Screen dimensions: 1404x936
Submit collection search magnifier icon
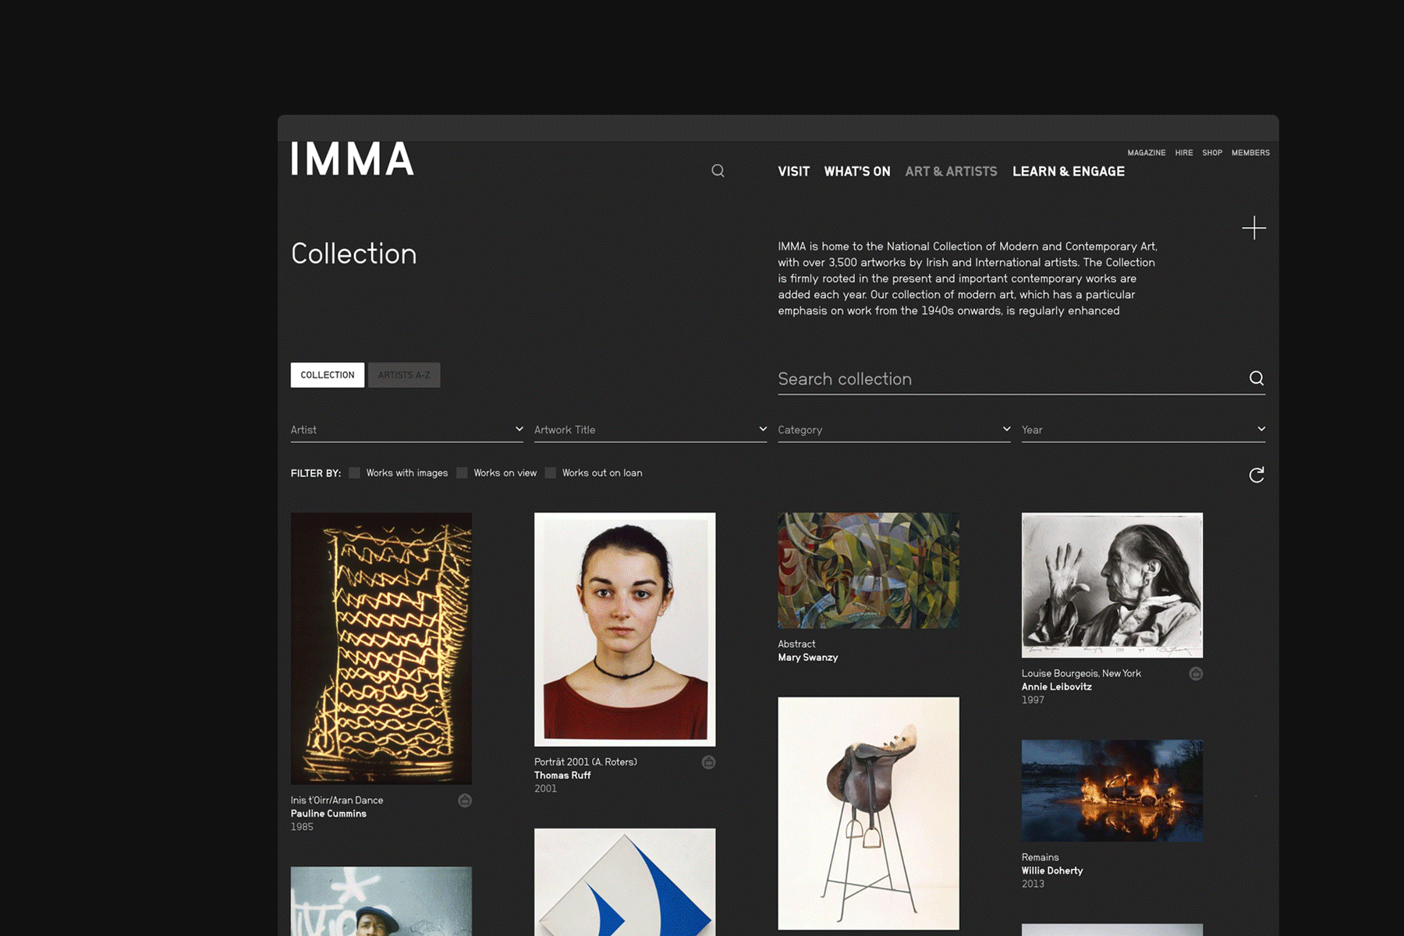tap(1257, 378)
